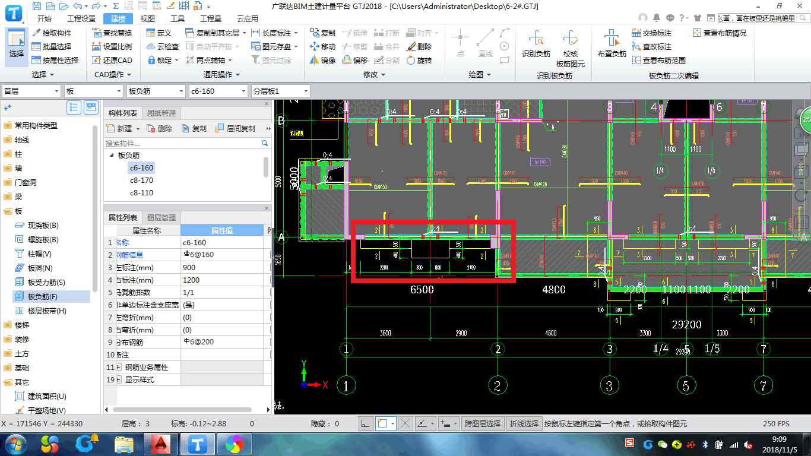
Task: Click the 左标注 value cell 900
Action: point(222,268)
